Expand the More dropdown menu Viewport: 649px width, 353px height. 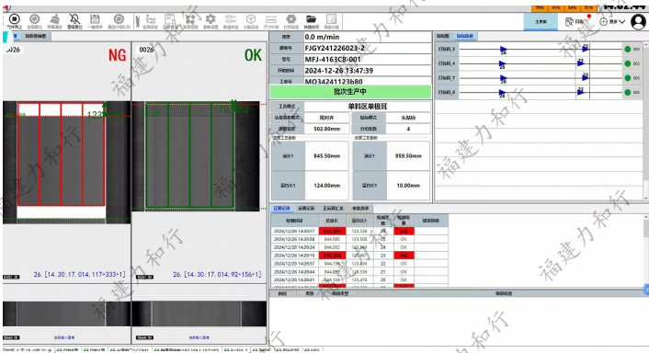(x=612, y=21)
